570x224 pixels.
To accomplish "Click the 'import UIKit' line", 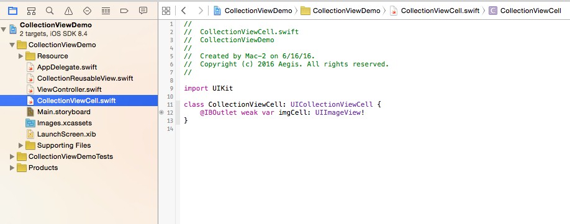I will pos(208,88).
